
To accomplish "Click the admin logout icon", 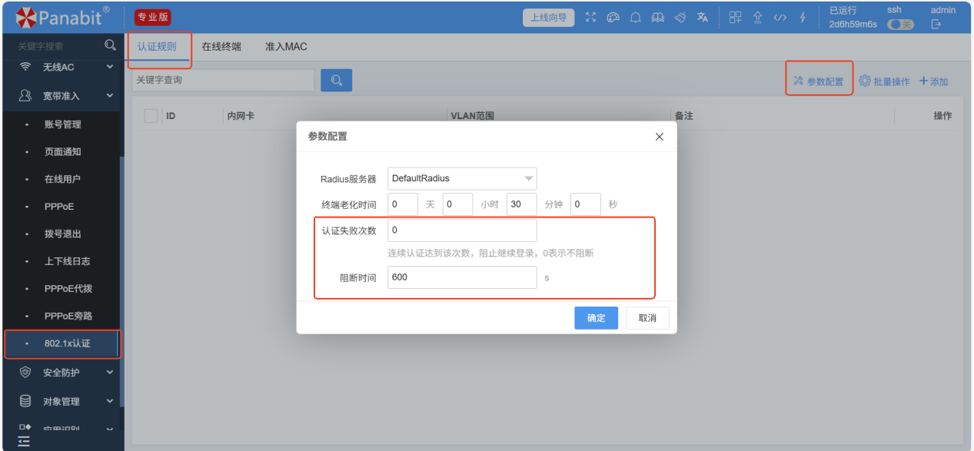I will [x=936, y=25].
